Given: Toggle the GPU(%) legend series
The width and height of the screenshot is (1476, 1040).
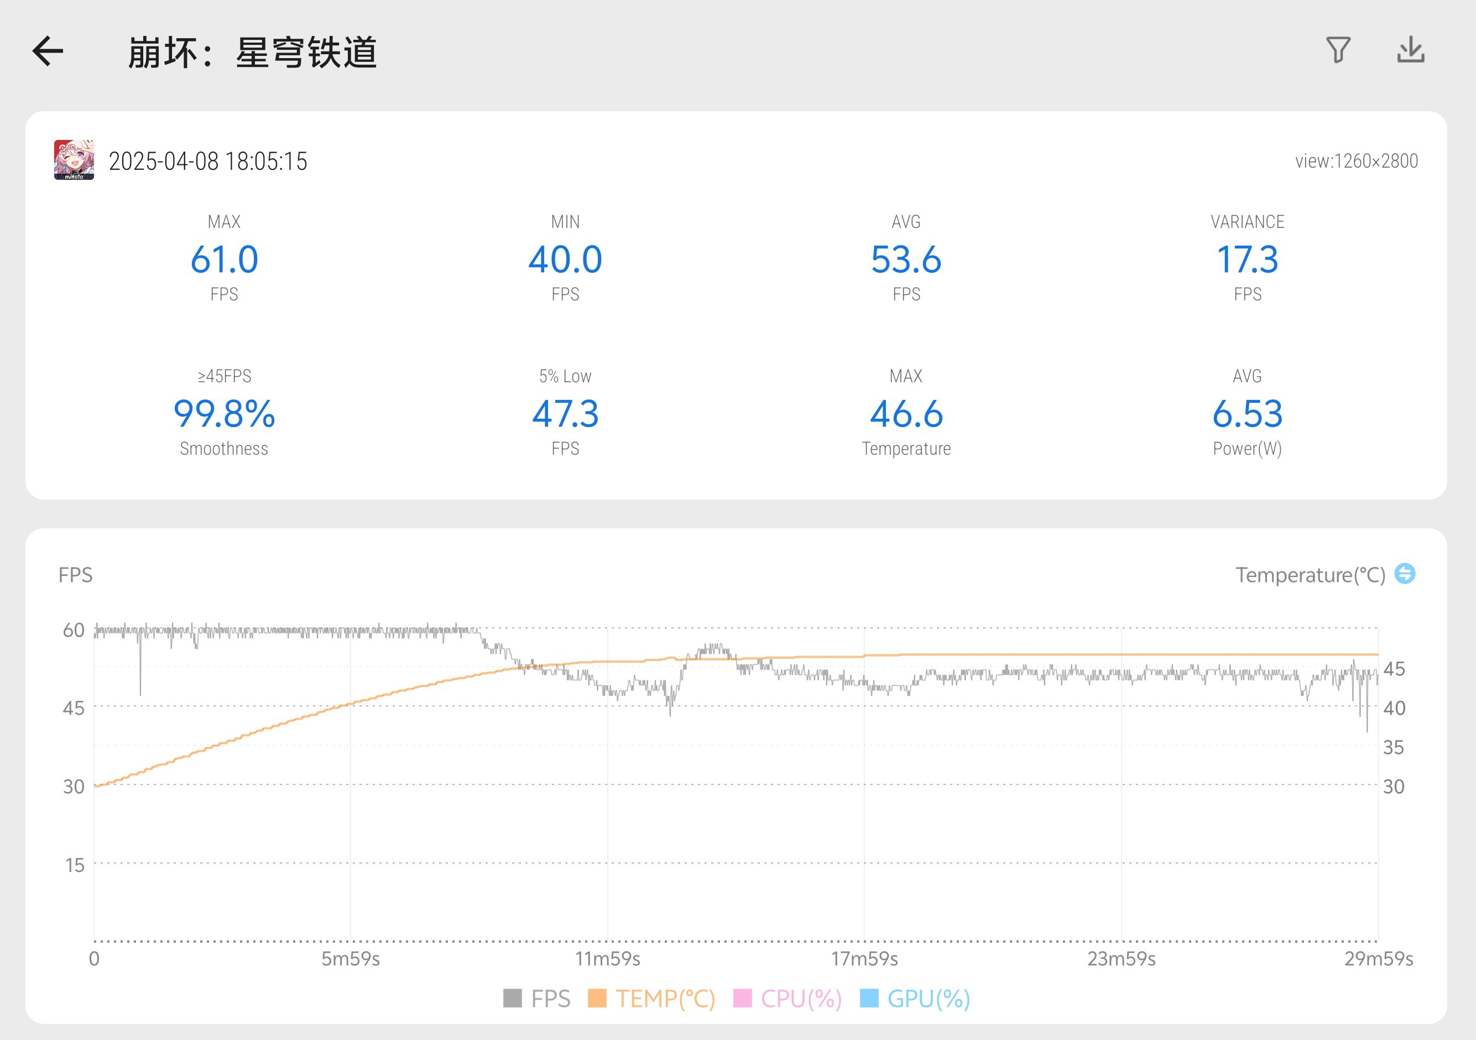Looking at the screenshot, I should (x=915, y=998).
